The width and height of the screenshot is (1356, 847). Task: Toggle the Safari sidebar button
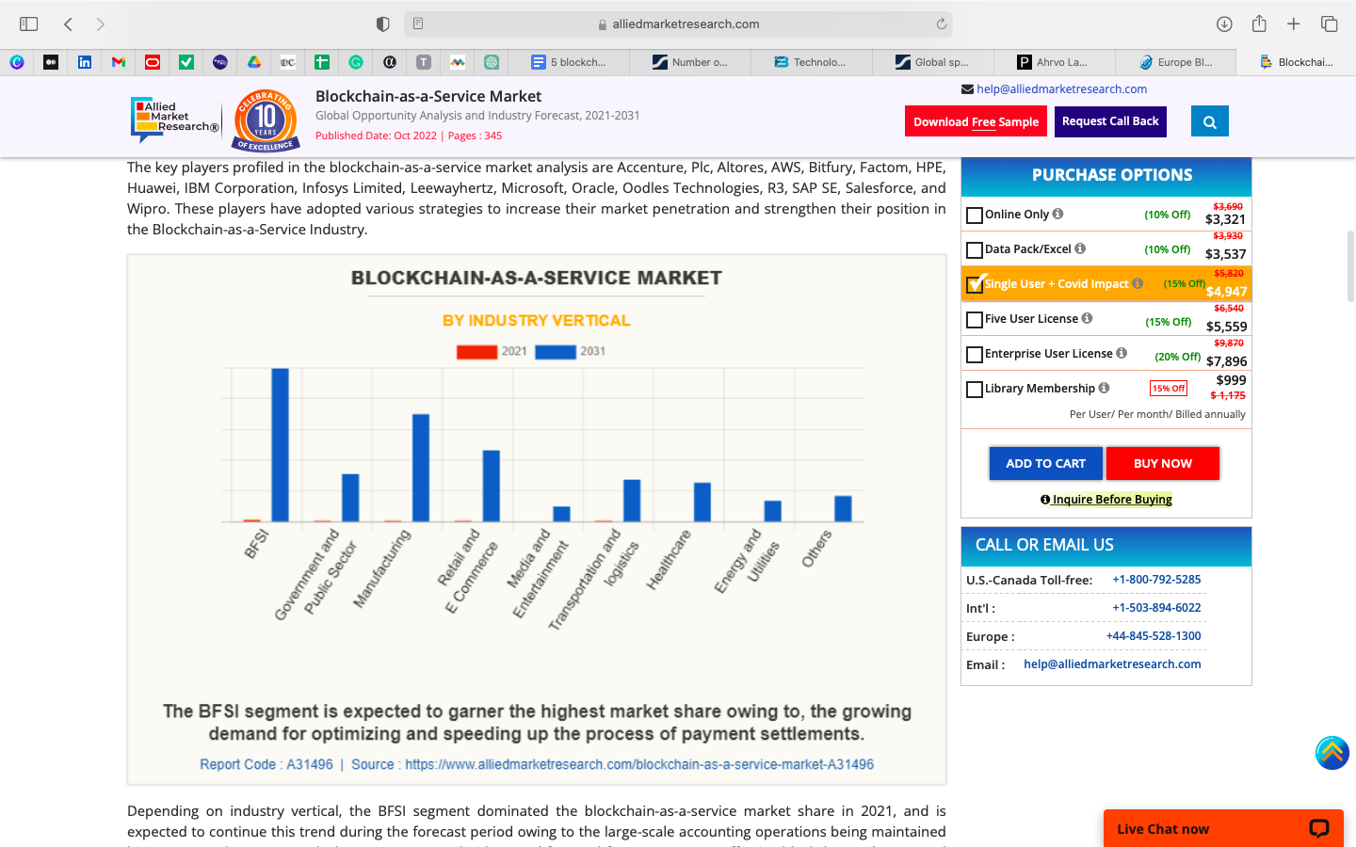pos(29,24)
